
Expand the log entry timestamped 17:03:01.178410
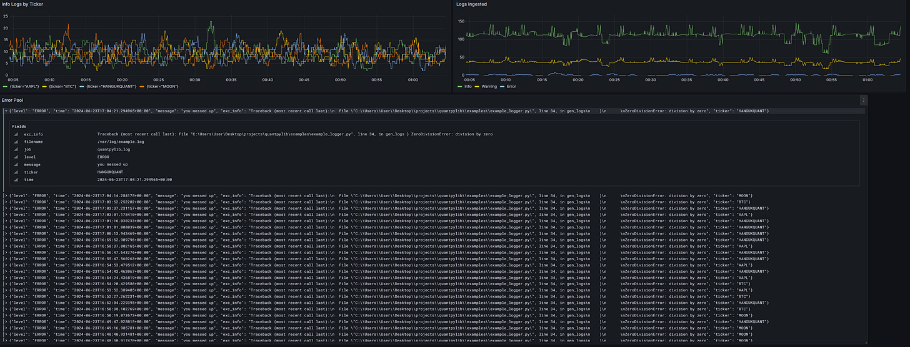click(x=6, y=215)
